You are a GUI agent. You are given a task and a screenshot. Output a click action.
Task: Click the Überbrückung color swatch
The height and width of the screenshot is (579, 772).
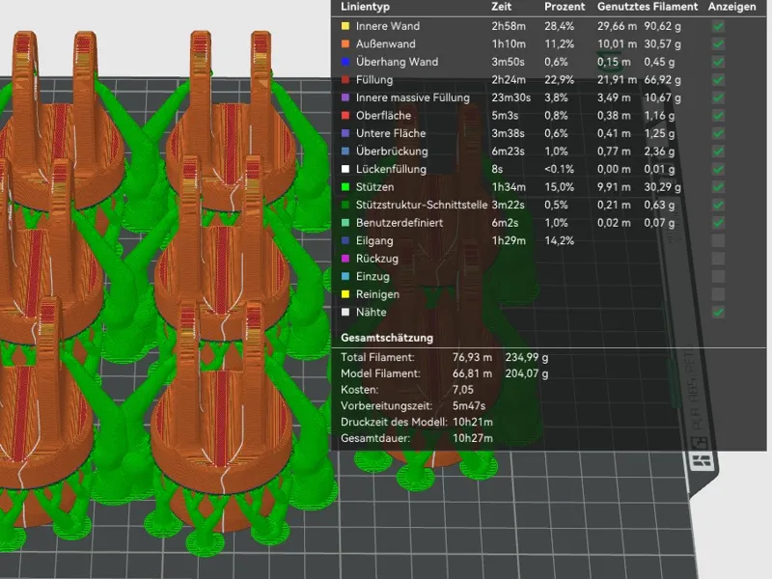pos(345,152)
